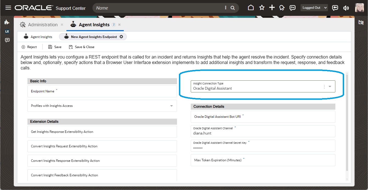Click the chat arrow icon beside Logged Out
Viewport: 368px width, 190px height.
(335, 8)
